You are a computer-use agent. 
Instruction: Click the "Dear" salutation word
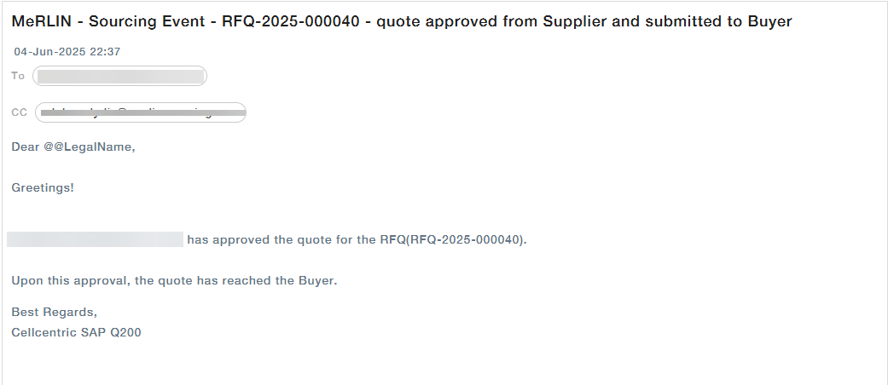[x=26, y=147]
